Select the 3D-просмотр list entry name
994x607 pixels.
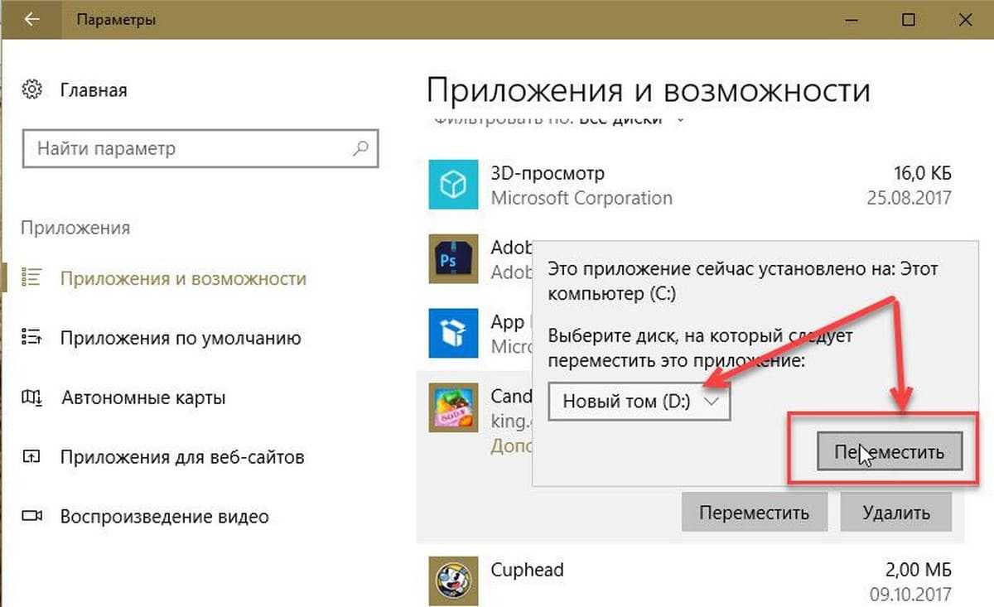pos(548,174)
